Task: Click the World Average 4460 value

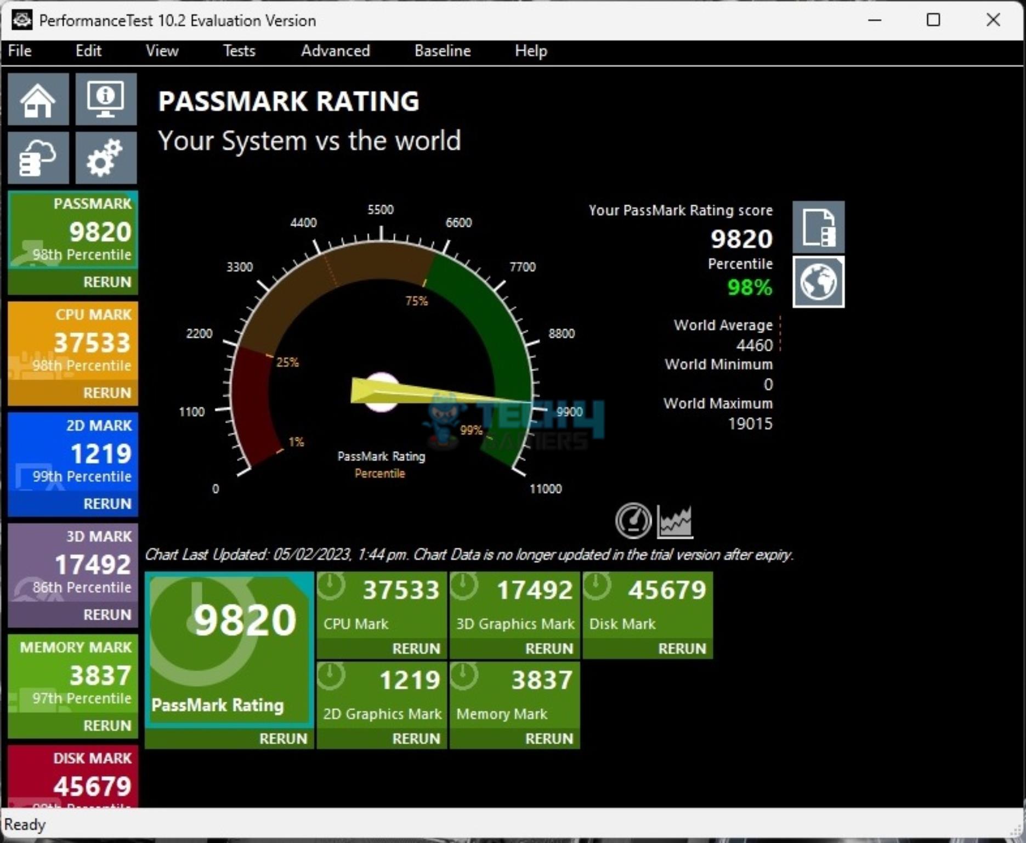Action: (755, 345)
